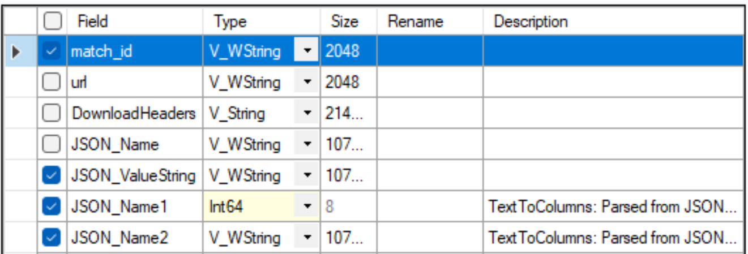Expand the Int64 type dropdown for JSON_Name1
The image size is (748, 254).
[307, 207]
